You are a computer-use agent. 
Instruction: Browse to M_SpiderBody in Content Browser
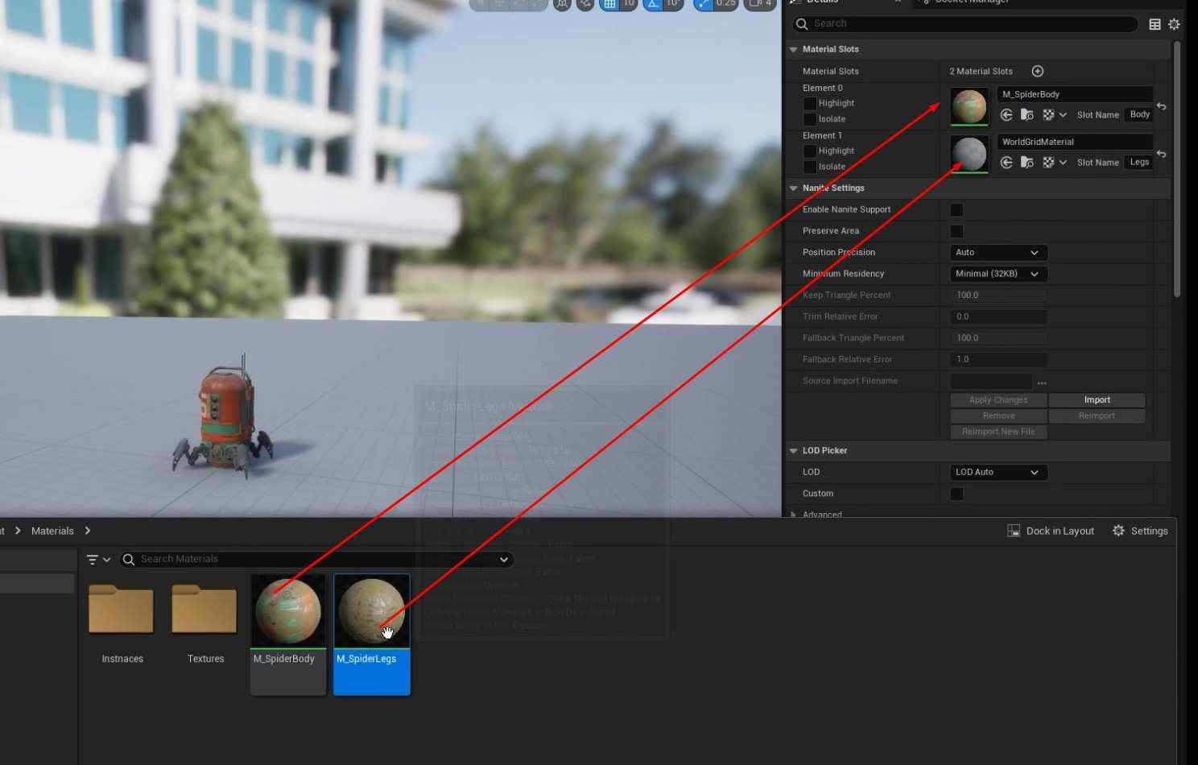pos(1027,115)
